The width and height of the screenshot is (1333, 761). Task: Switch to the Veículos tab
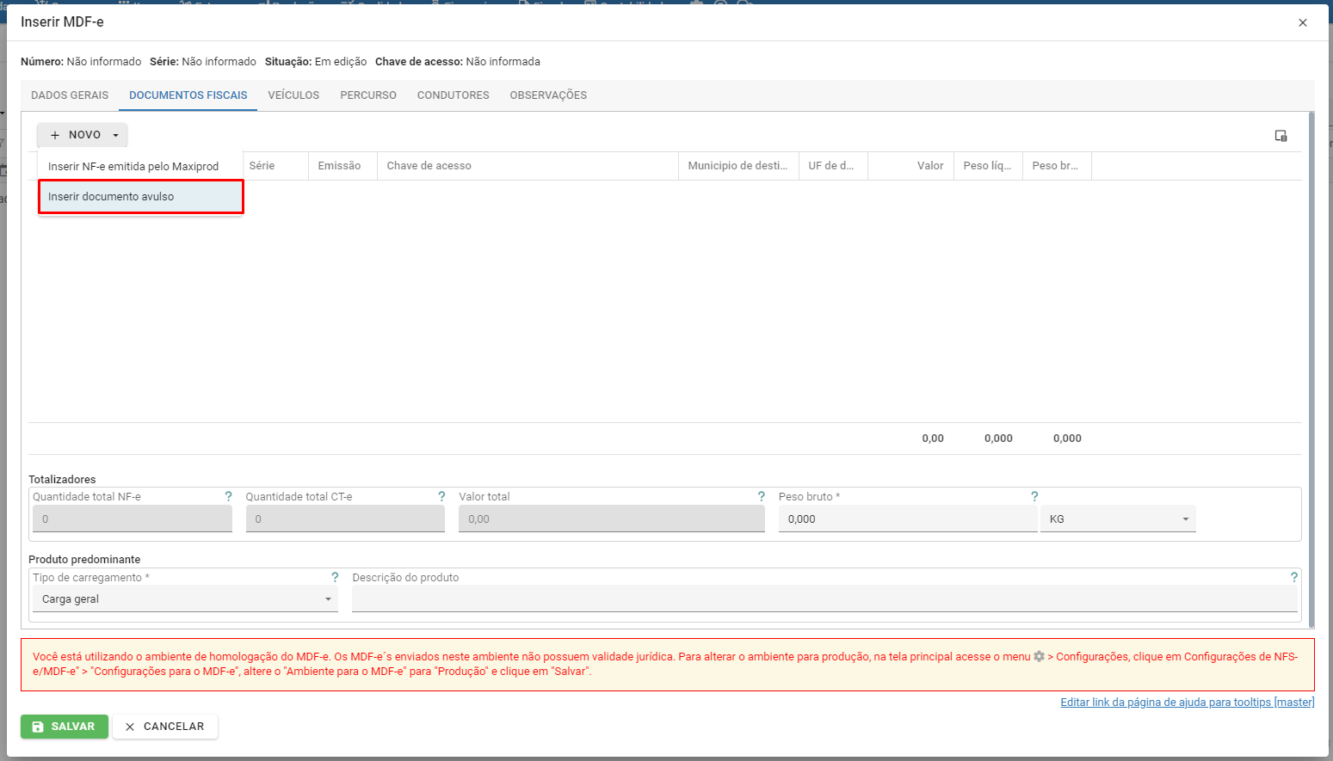tap(293, 95)
